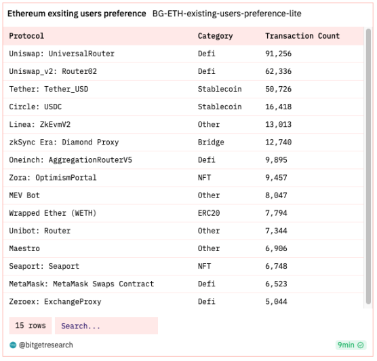Click the 9min refresh status badge

(x=351, y=345)
